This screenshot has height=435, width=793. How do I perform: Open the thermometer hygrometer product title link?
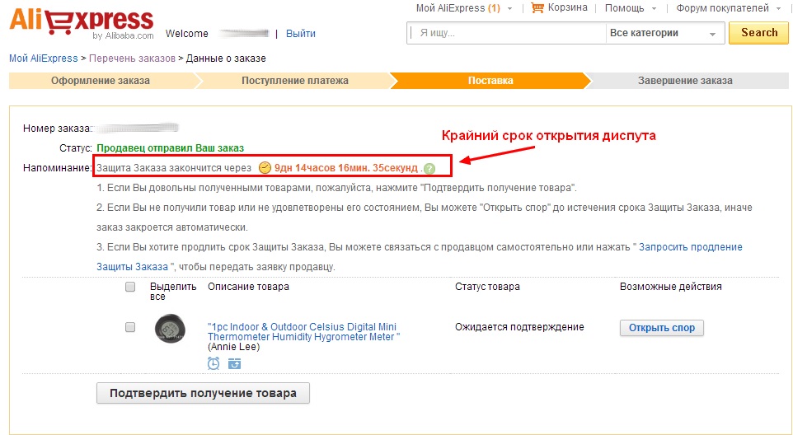click(x=303, y=332)
